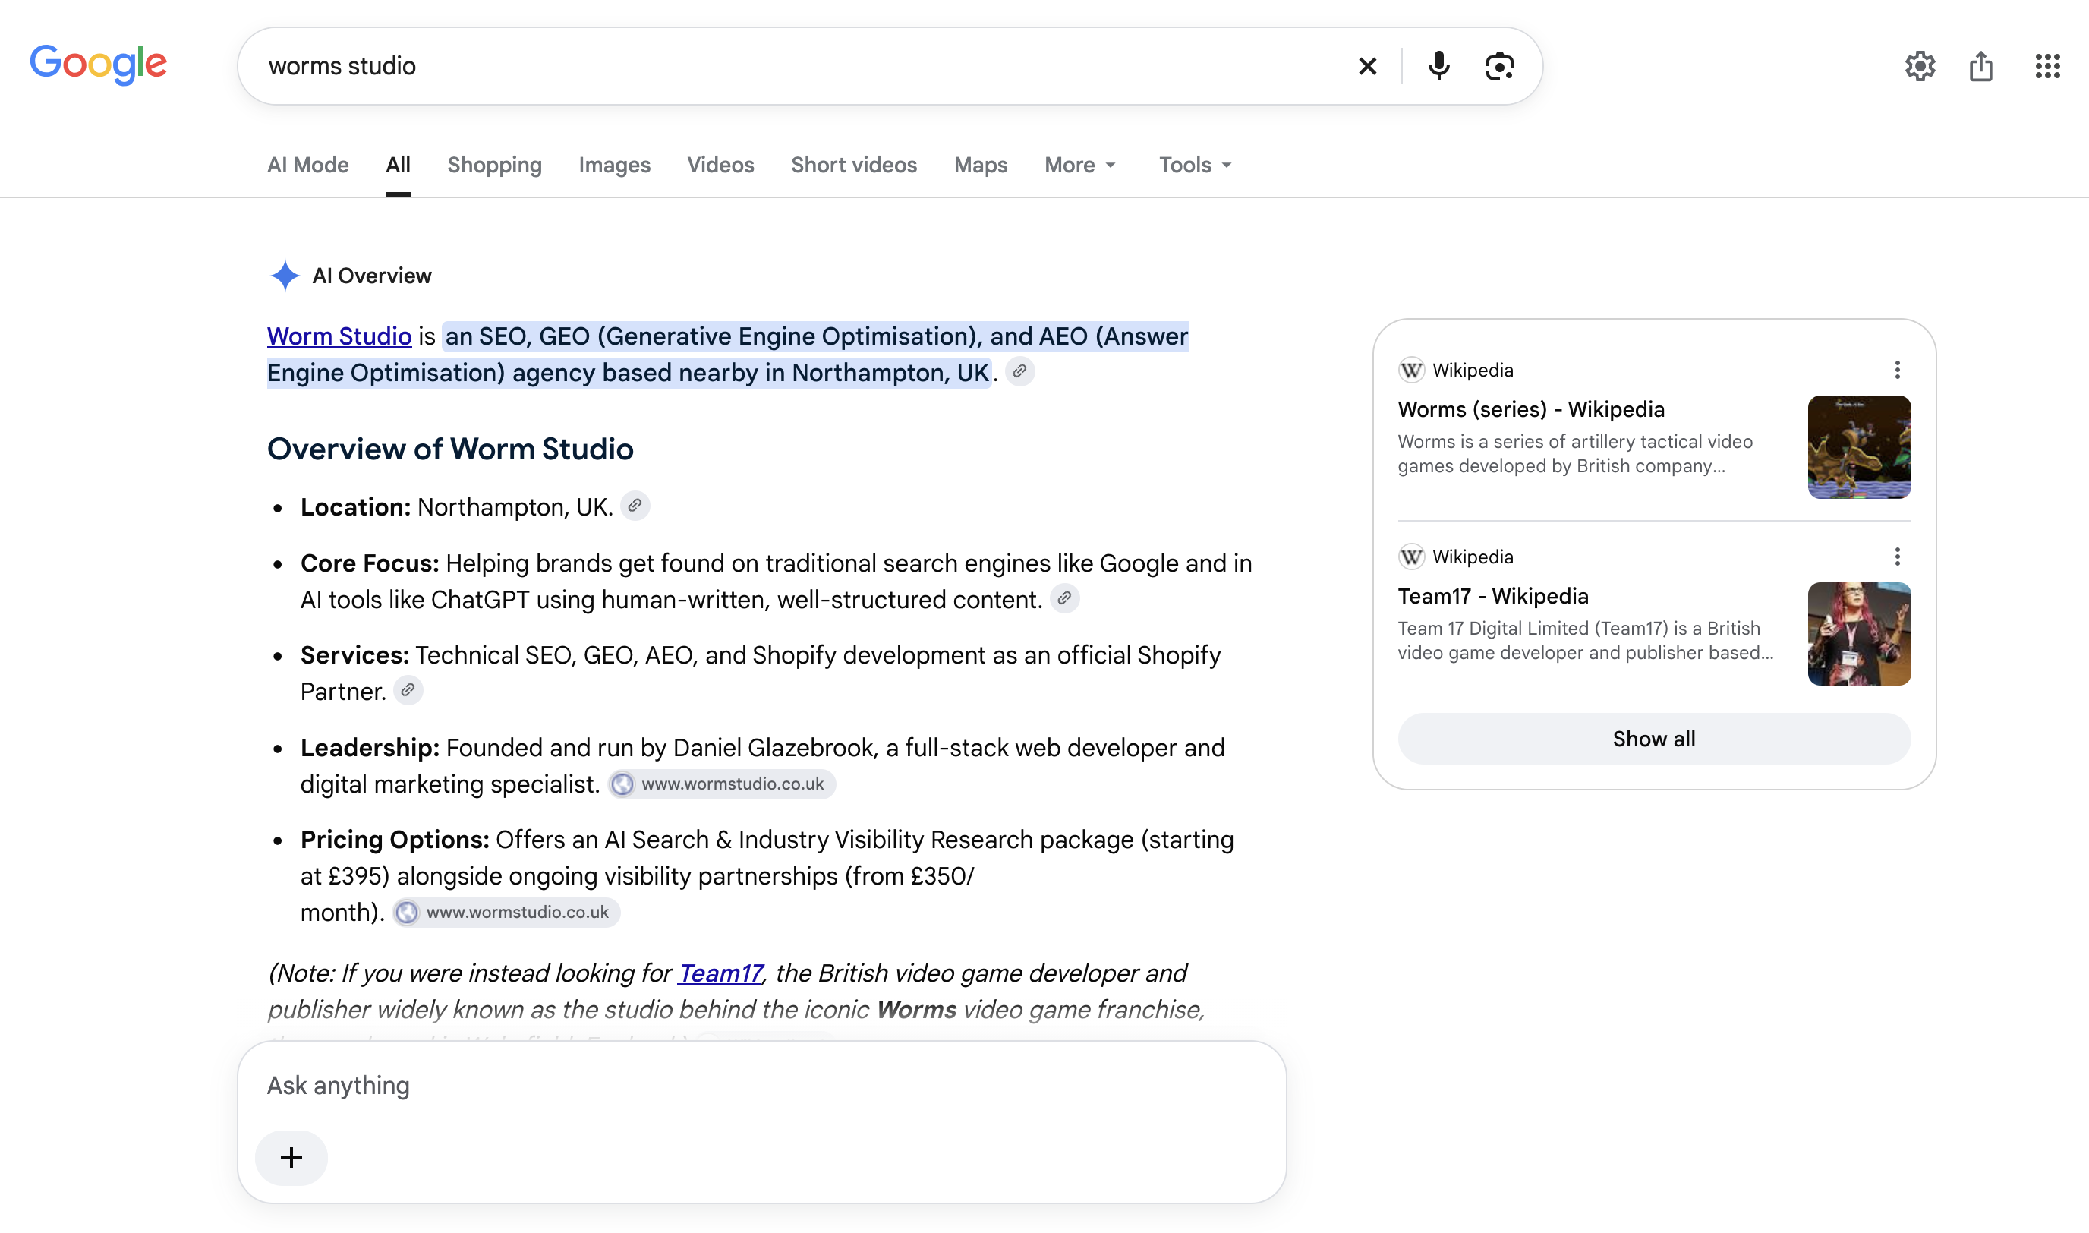Viewport: 2089px width, 1233px height.
Task: Click Wikipedia favicon on Team17 card
Action: click(x=1411, y=557)
